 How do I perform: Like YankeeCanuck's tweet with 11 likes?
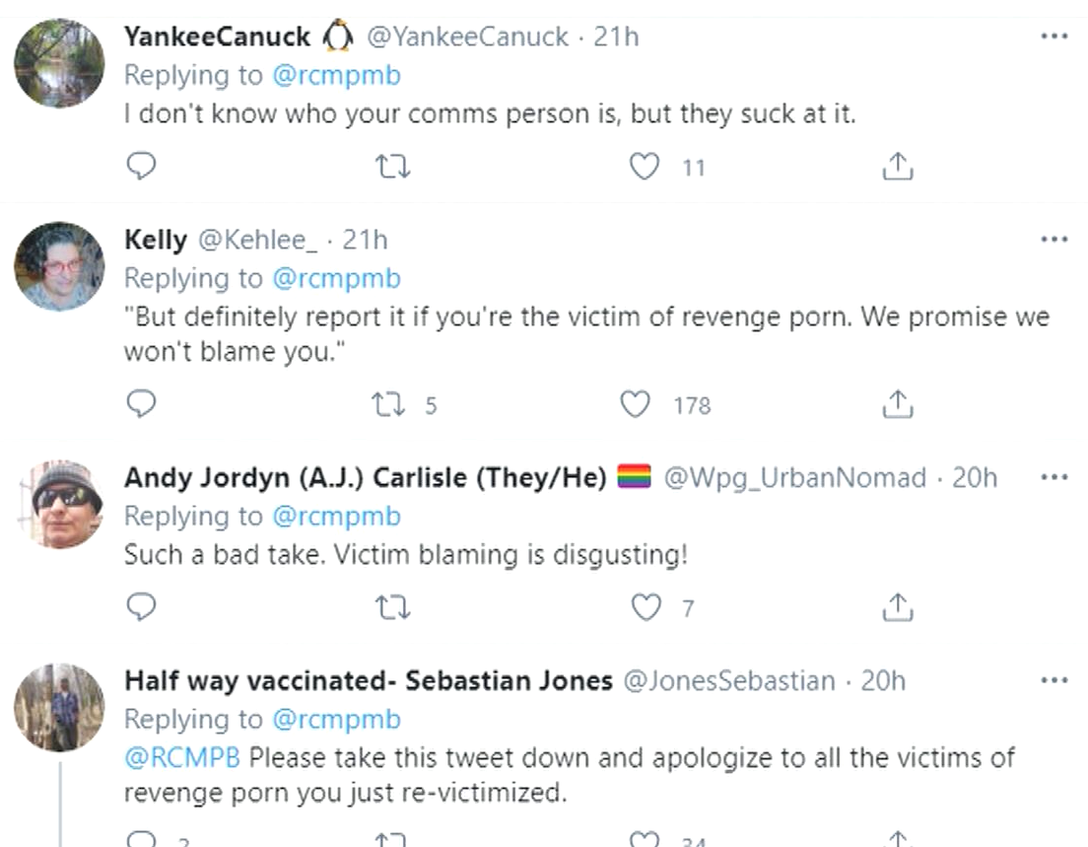(645, 167)
